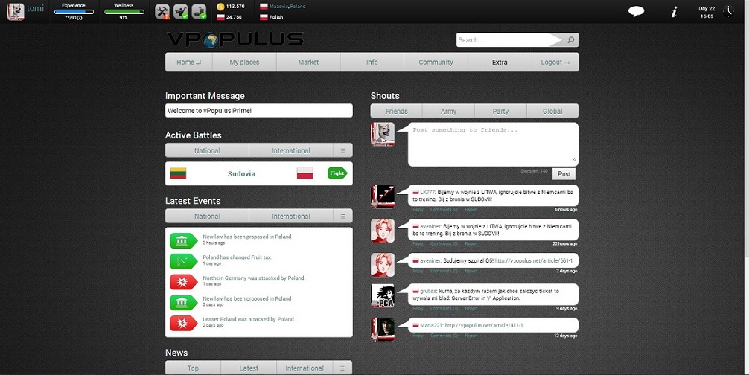Screen dimensions: 749x375
Task: Click Reply under LK777's shout
Action: tap(418, 209)
